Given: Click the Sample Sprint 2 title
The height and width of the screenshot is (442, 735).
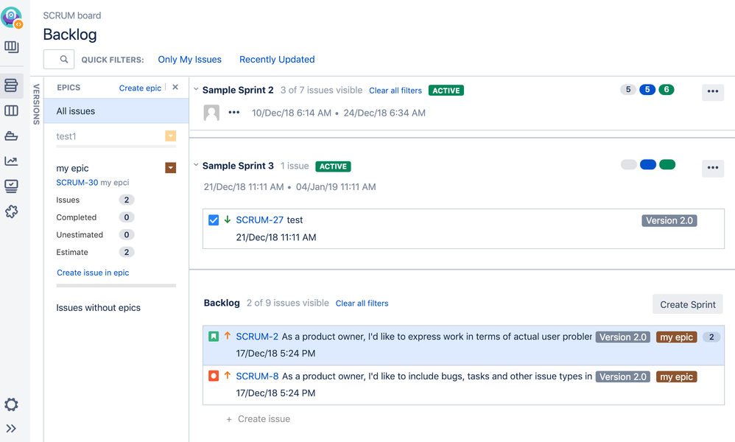Looking at the screenshot, I should (238, 90).
